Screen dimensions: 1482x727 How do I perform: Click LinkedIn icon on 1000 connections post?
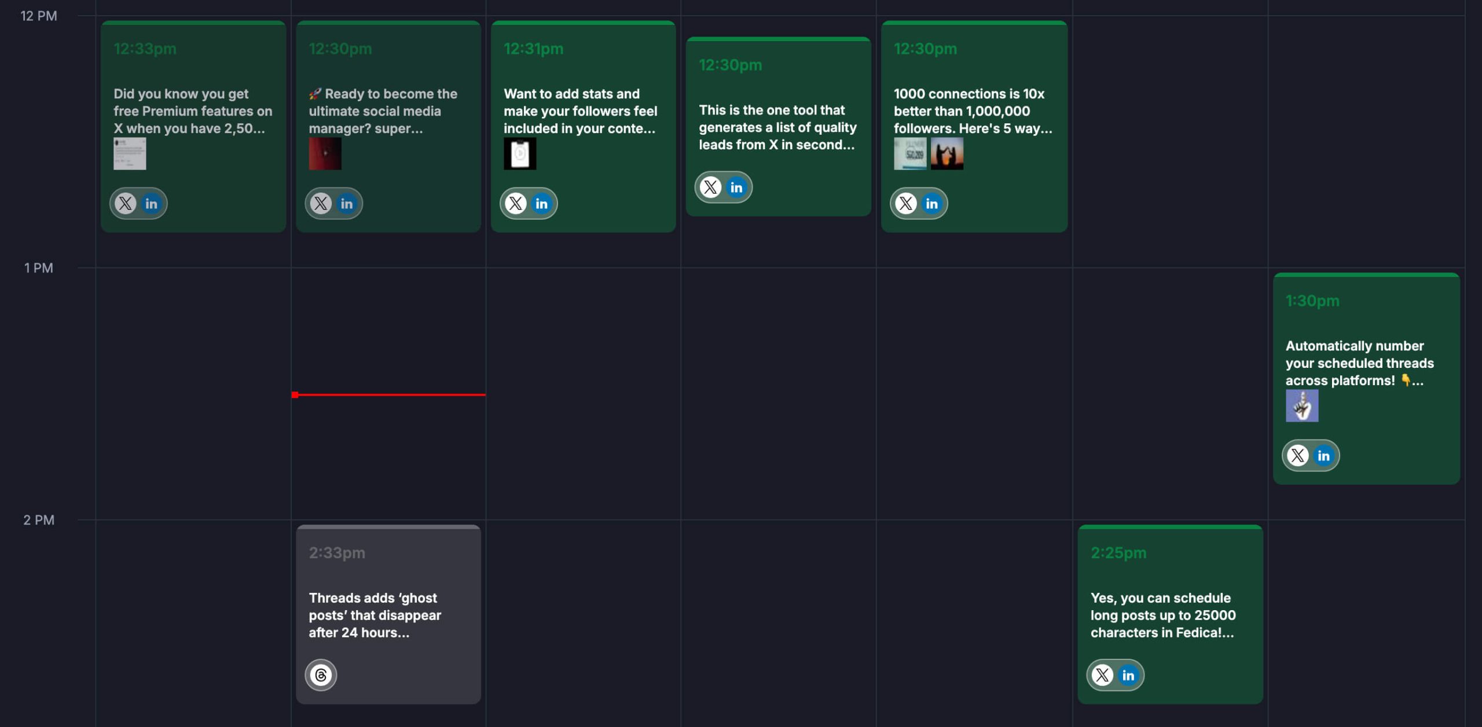coord(931,204)
